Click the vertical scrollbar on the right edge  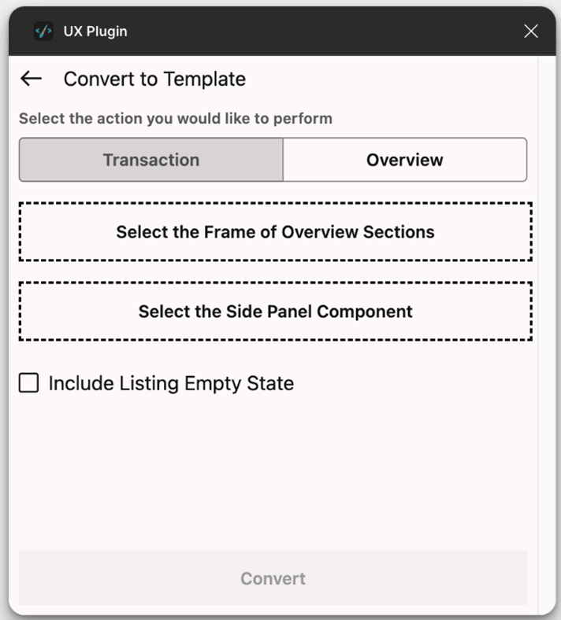point(546,315)
